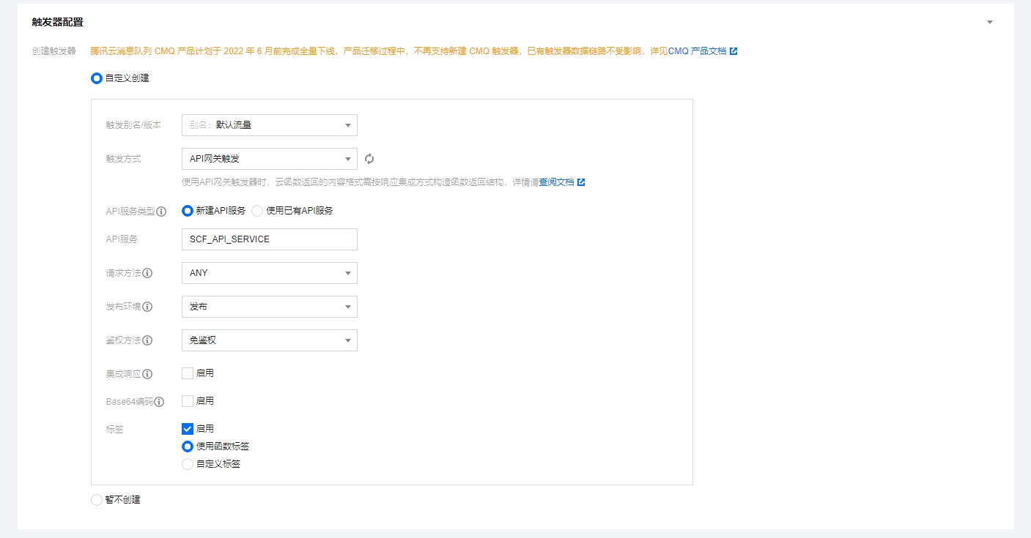Click the 触发器配置 section heading

pos(58,23)
